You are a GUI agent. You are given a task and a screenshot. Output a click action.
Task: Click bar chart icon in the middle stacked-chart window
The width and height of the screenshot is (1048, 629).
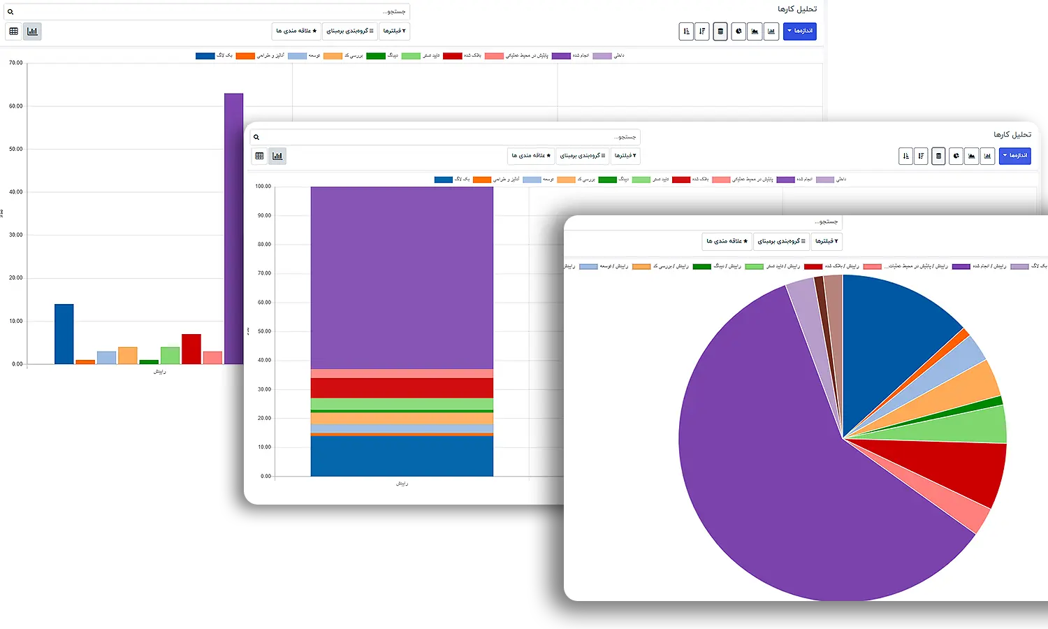[987, 156]
